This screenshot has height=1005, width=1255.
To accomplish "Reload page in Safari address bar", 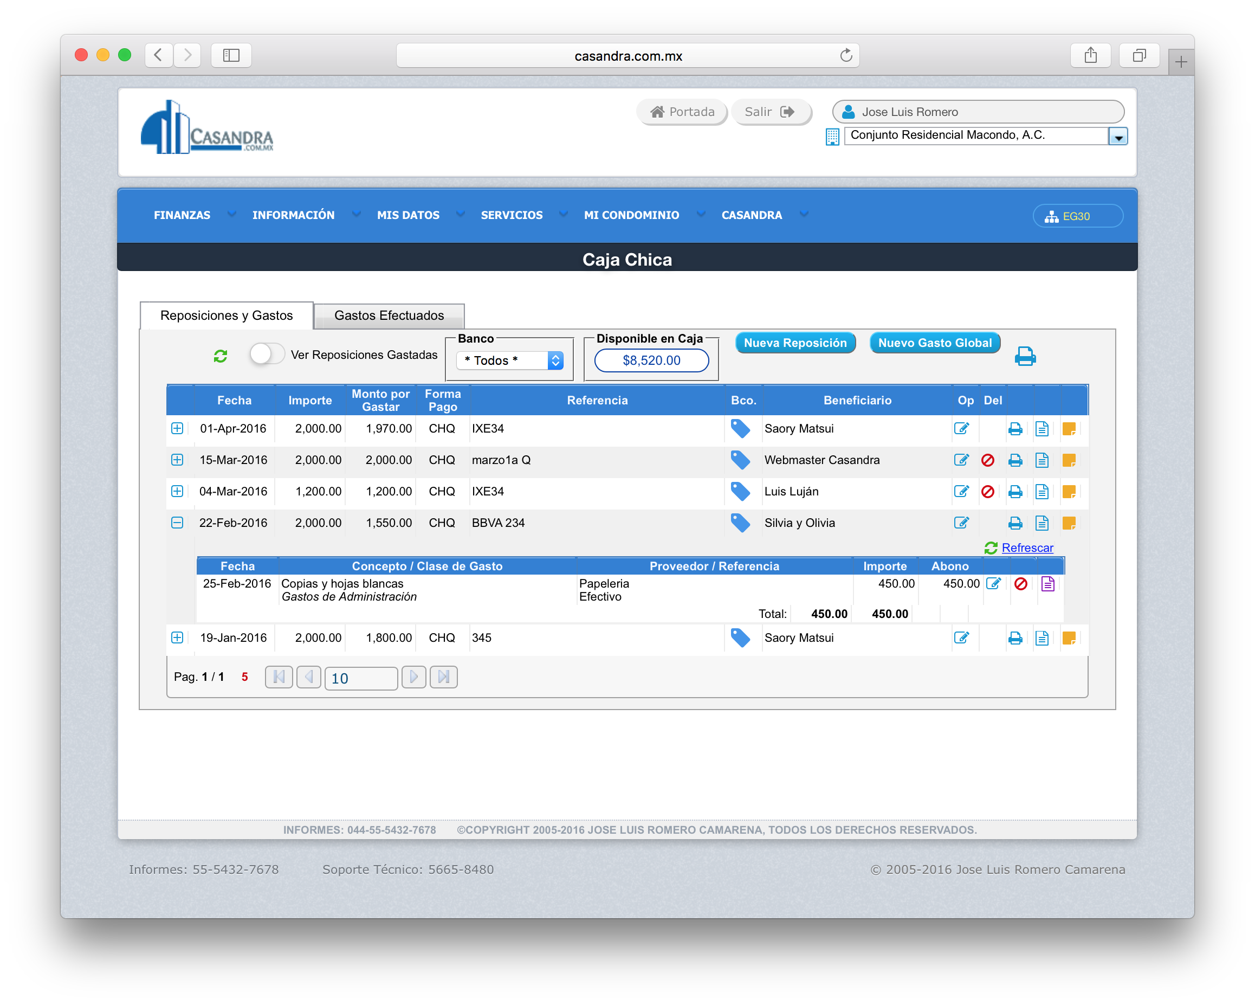I will [846, 55].
